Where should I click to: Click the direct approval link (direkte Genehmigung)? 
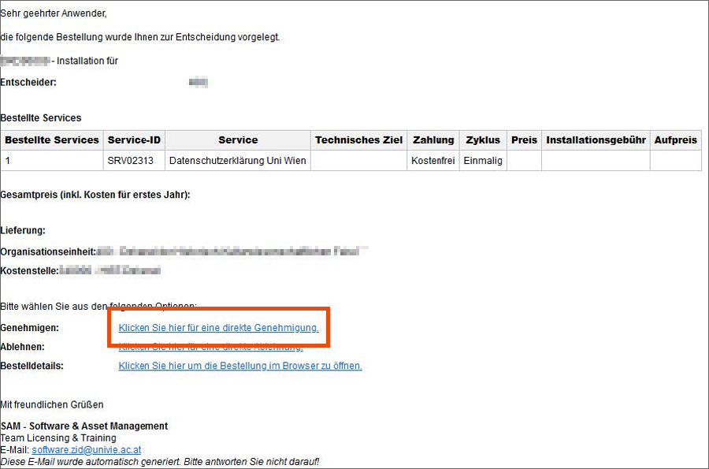(x=218, y=327)
